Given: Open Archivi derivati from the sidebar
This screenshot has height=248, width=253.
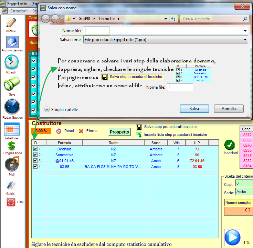Looking at the screenshot, I should [x=12, y=42].
